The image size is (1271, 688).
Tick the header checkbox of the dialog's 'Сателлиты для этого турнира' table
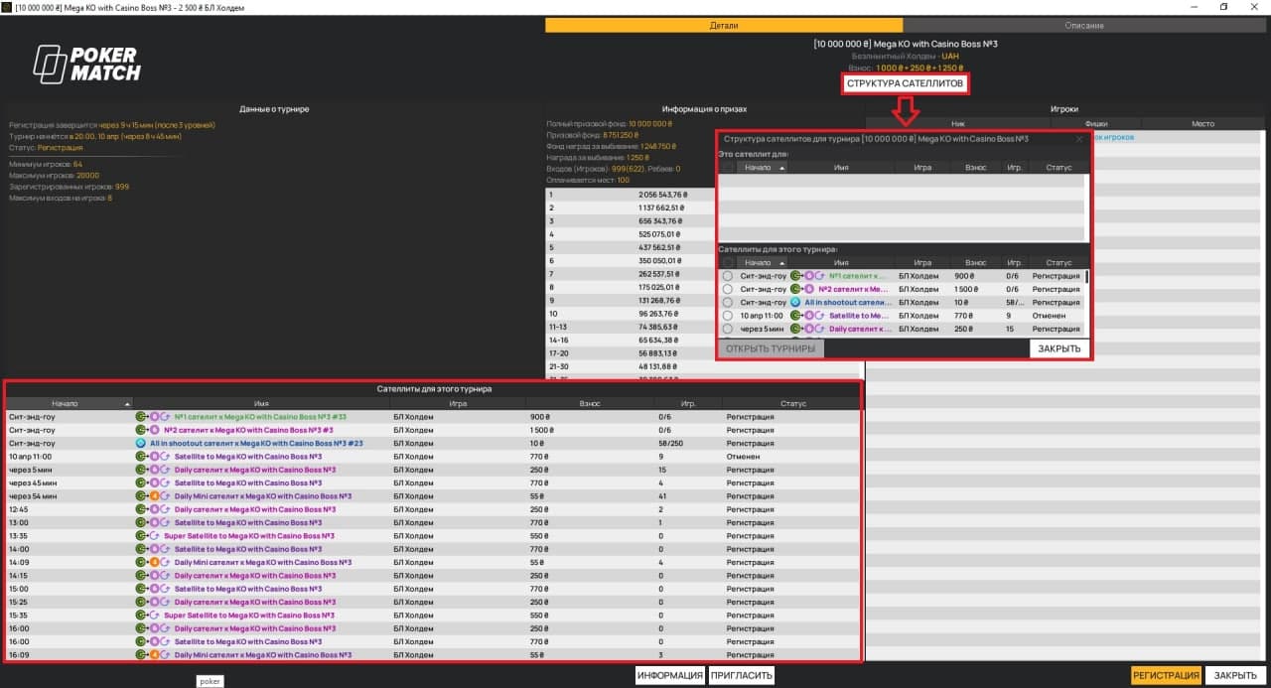click(728, 263)
